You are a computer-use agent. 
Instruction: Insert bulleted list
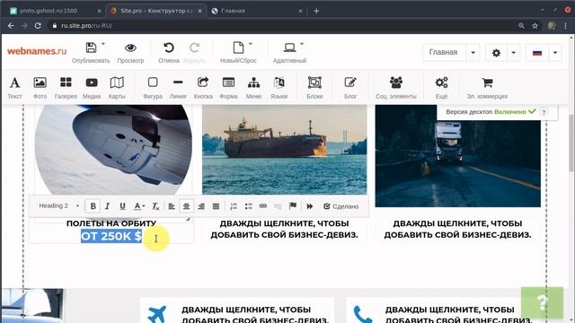point(249,206)
